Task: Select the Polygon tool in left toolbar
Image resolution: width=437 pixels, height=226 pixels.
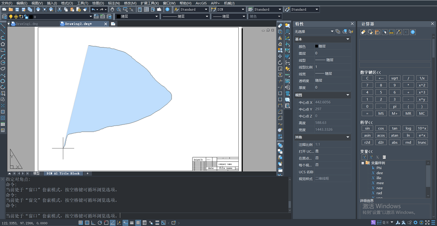Action: [x=3, y=44]
